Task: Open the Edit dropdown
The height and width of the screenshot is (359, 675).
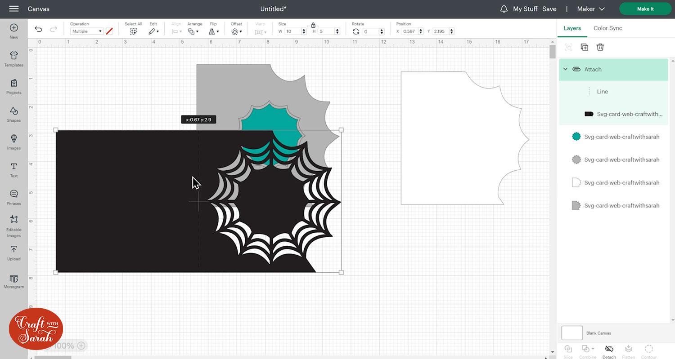Action: click(x=153, y=31)
